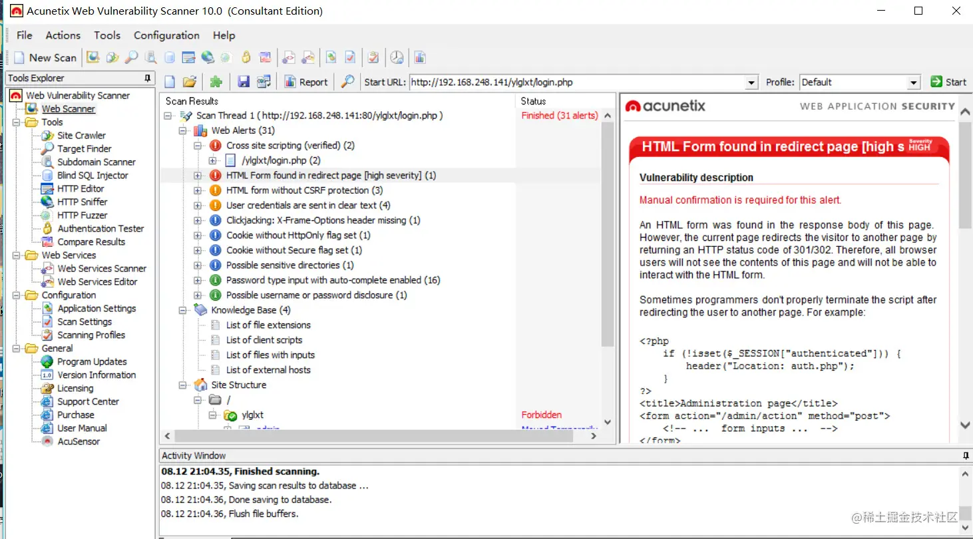This screenshot has width=973, height=539.
Task: Select Possible sensitive directories (1) alert
Action: (x=290, y=265)
